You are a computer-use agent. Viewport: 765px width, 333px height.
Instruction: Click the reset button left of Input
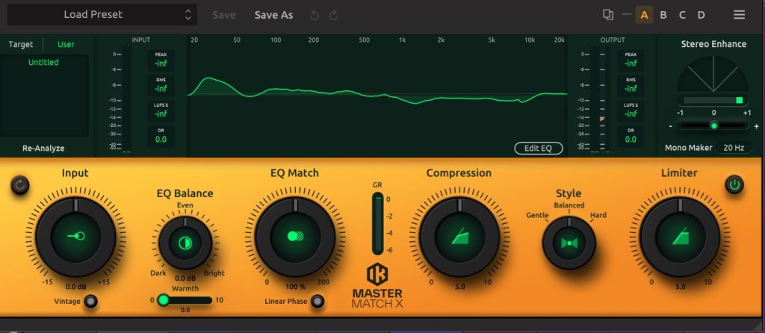[x=19, y=185]
